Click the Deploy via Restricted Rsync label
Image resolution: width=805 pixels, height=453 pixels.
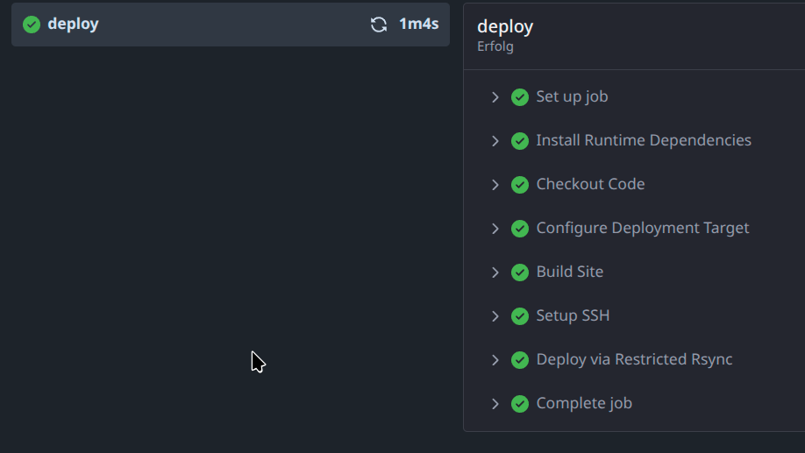634,359
